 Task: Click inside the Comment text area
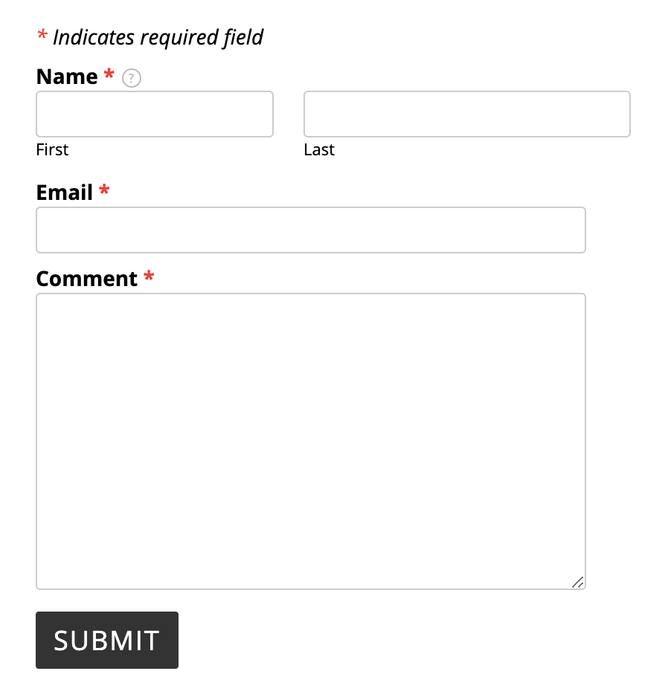[311, 441]
